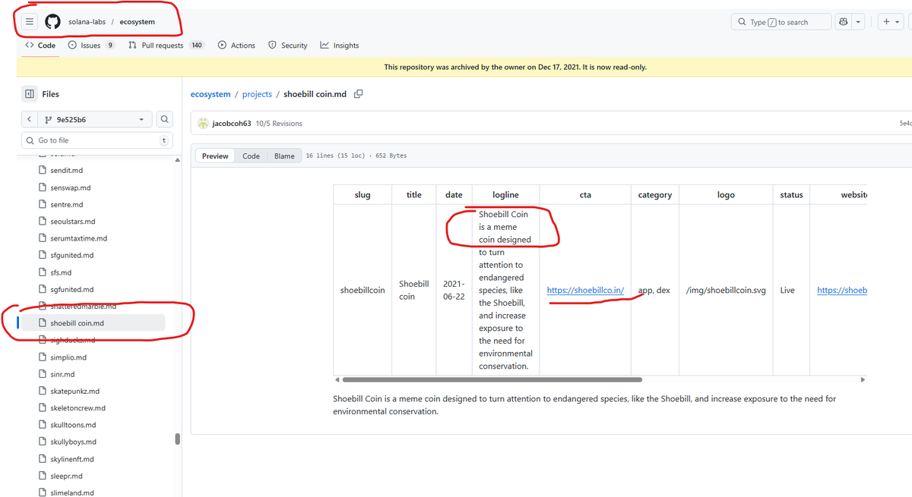Viewport: 912px width, 497px height.
Task: Open the 9e525b6 branch dropdown
Action: coord(94,120)
